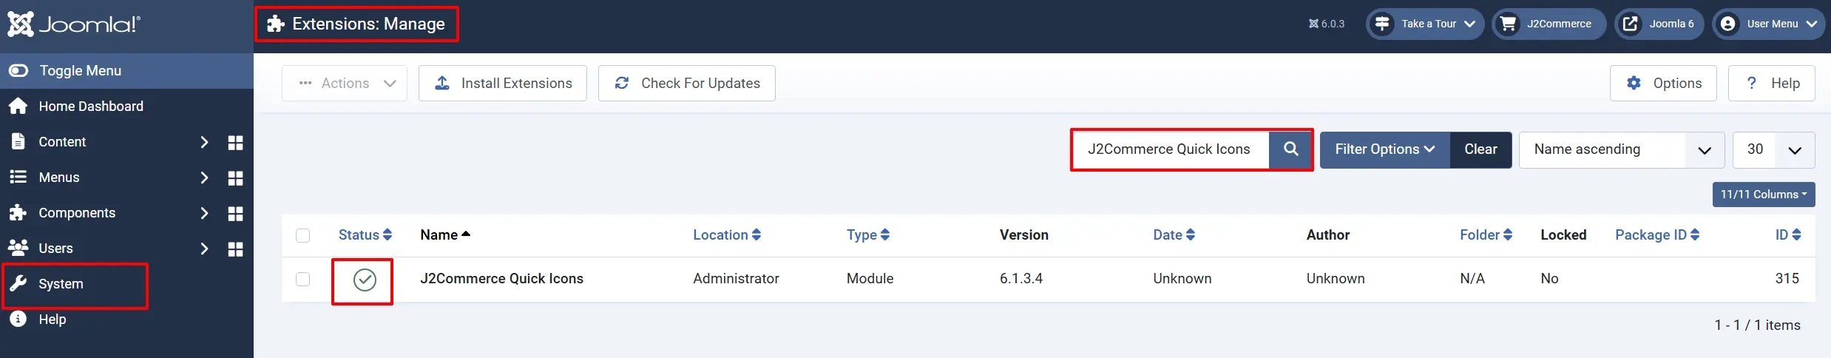The height and width of the screenshot is (358, 1831).
Task: Expand the Content submenu chevron
Action: [x=204, y=142]
